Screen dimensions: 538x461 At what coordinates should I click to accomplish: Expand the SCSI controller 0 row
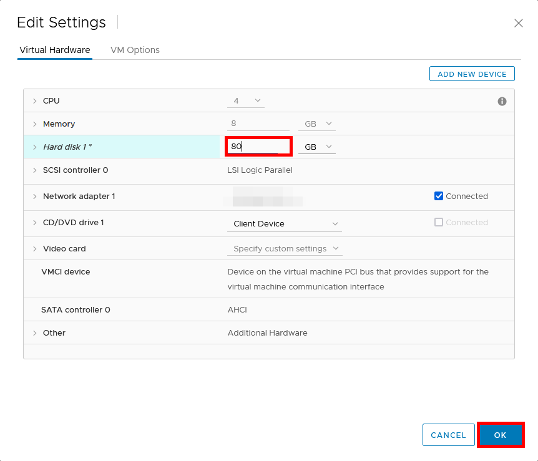click(35, 170)
